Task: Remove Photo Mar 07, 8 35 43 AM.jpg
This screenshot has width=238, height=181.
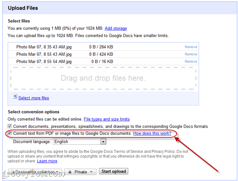Action: tap(191, 47)
